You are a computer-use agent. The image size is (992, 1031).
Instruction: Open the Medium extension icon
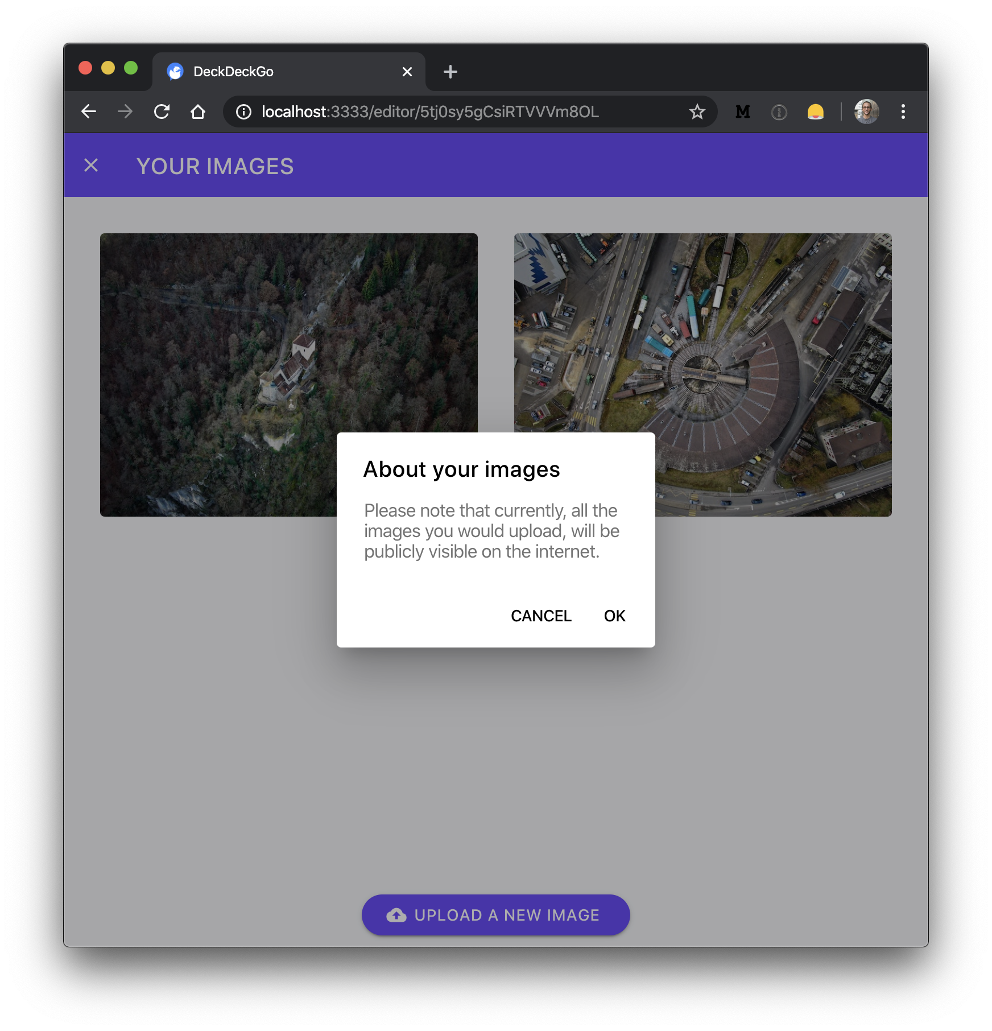743,112
